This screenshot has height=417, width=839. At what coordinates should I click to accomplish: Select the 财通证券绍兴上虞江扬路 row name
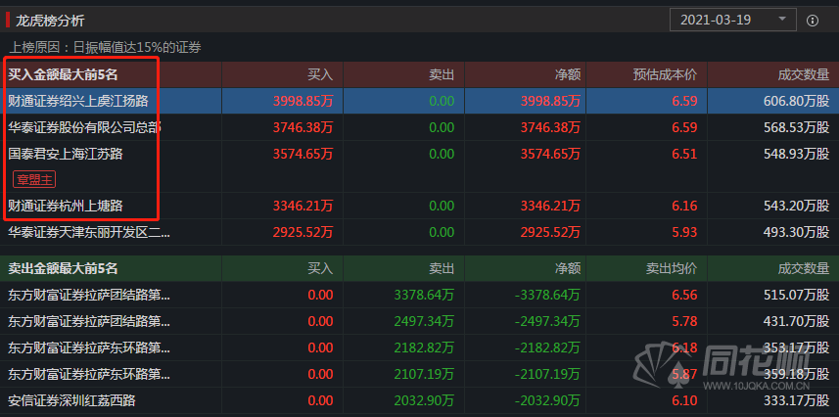78,101
